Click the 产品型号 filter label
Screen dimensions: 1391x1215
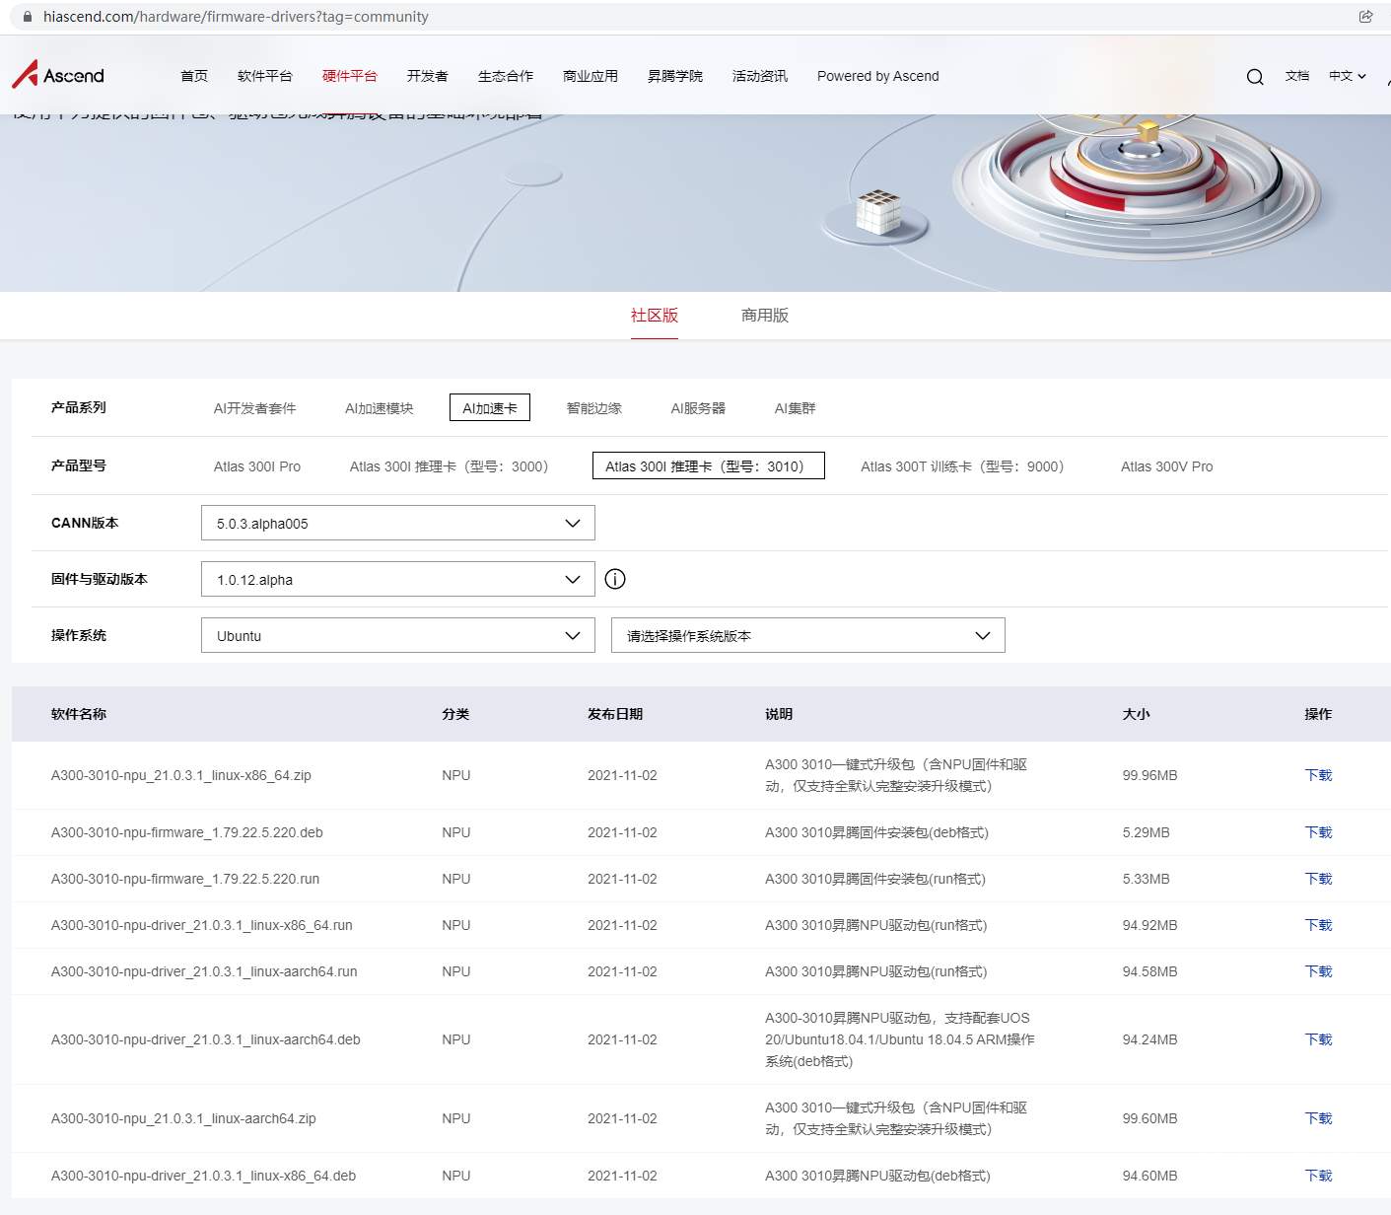coord(79,465)
